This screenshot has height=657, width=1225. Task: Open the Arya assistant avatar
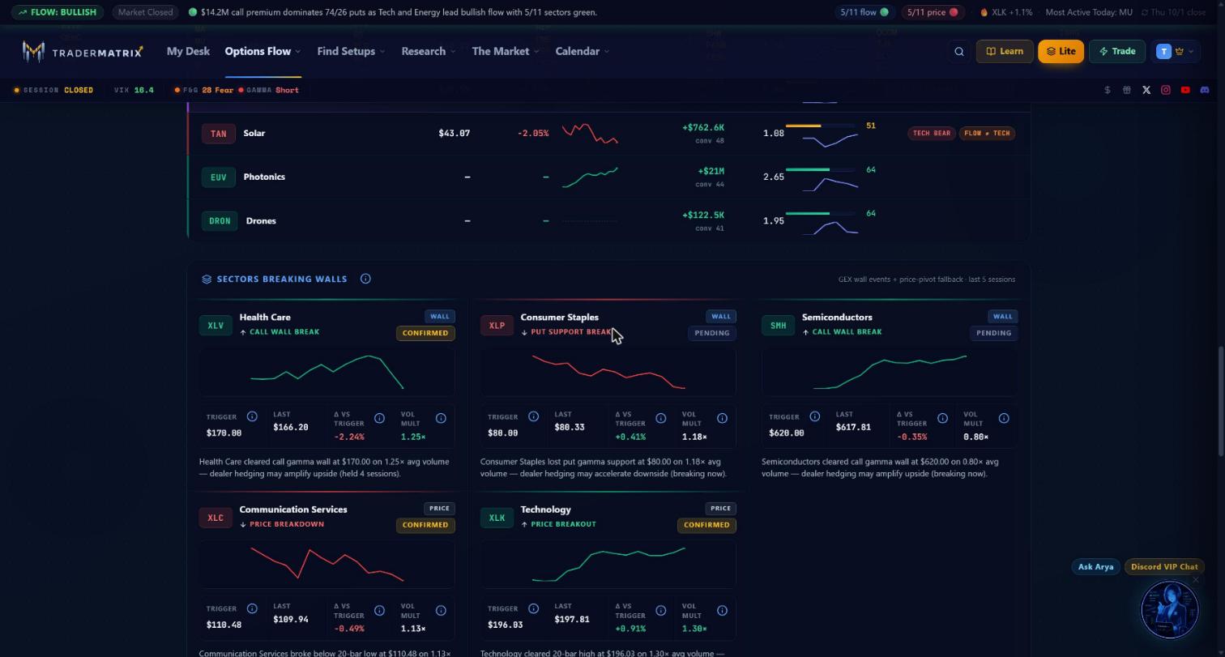point(1169,609)
